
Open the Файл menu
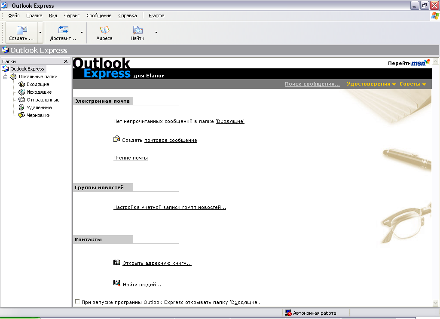pyautogui.click(x=14, y=16)
